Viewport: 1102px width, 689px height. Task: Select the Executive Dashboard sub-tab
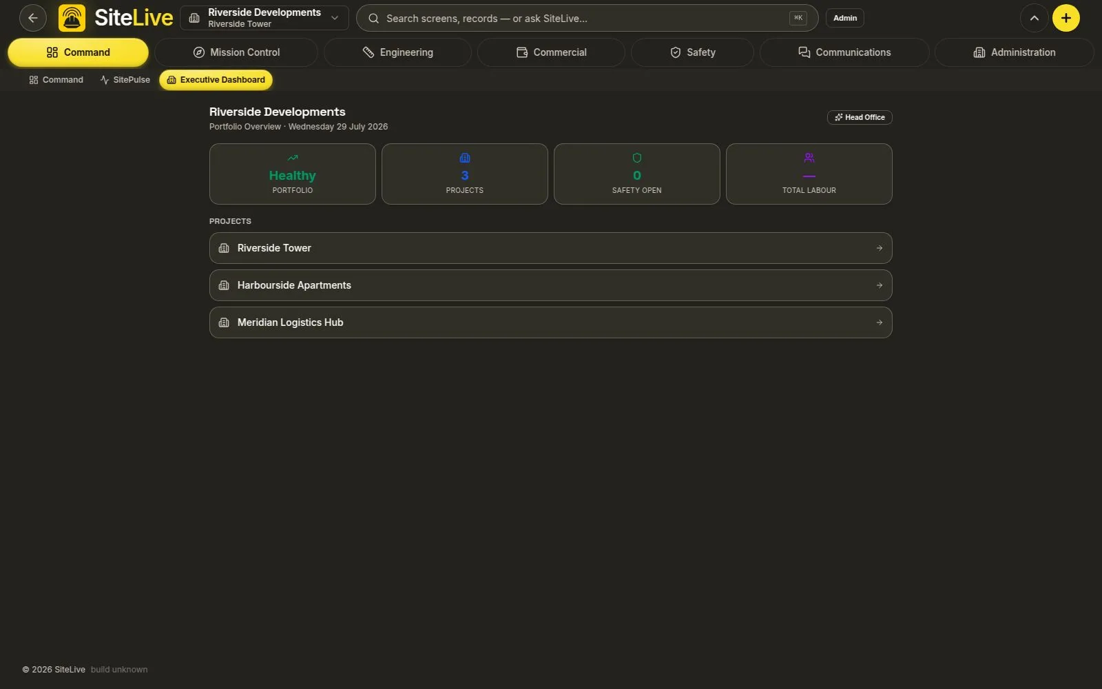point(216,80)
